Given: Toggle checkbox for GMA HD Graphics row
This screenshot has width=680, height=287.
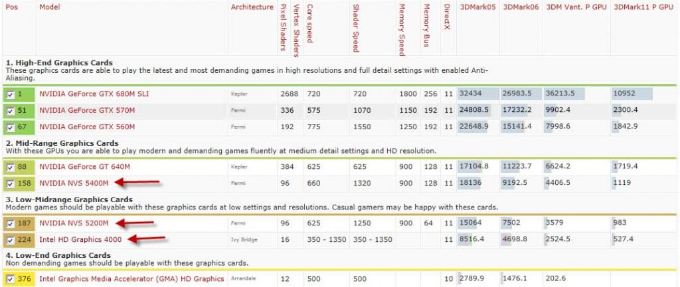Looking at the screenshot, I should click(x=11, y=279).
